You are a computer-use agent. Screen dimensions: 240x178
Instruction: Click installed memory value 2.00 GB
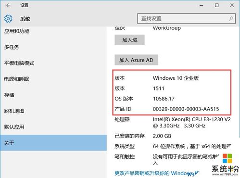162,136
